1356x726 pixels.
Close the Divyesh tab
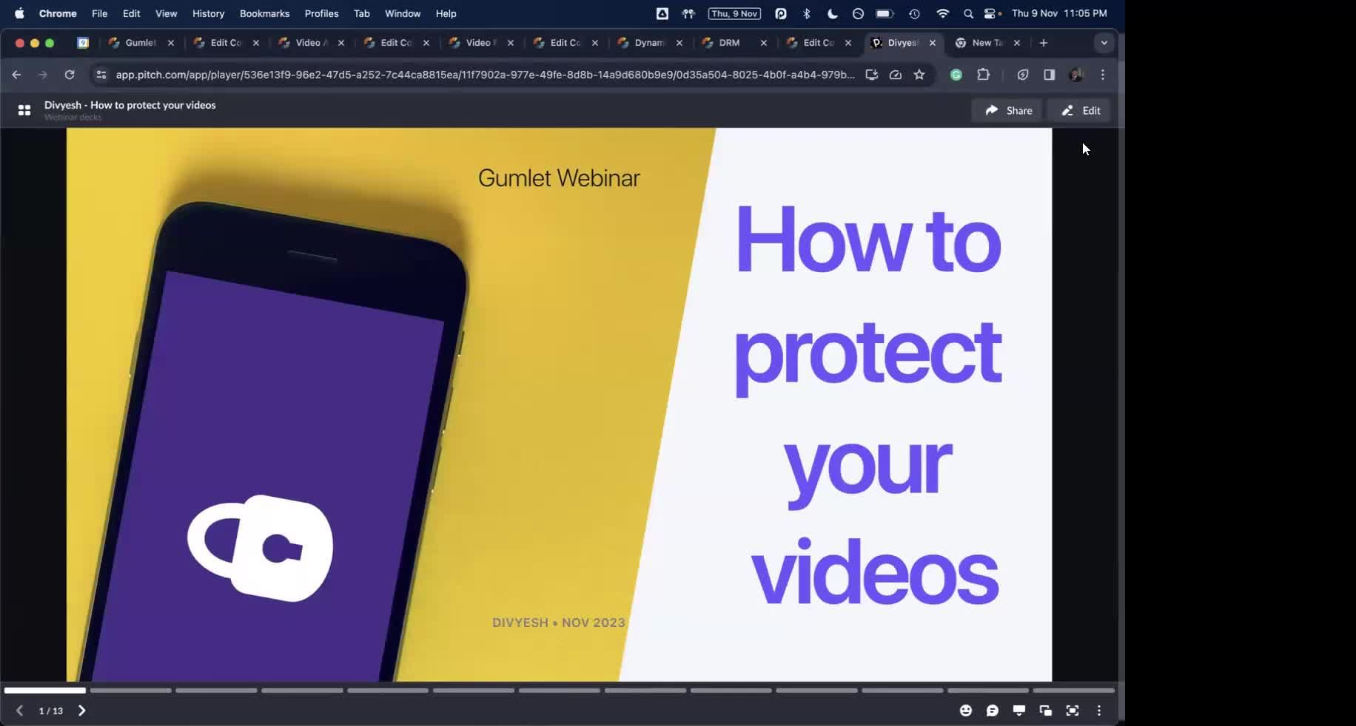click(x=933, y=43)
